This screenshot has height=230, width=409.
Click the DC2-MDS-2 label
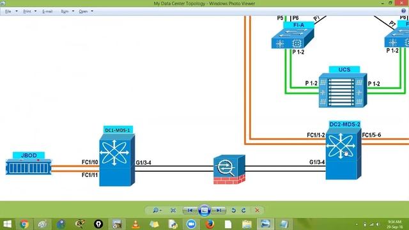[344, 125]
